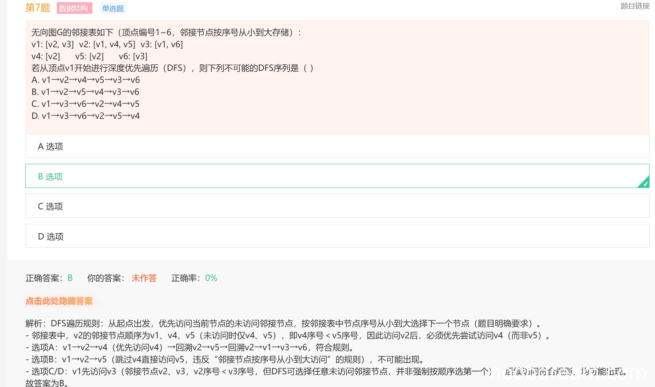
Task: Open the 题目链接 link
Action: click(635, 6)
